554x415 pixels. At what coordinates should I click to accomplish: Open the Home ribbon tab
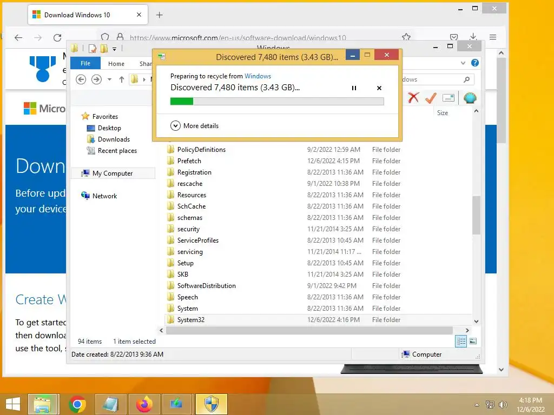click(x=116, y=64)
